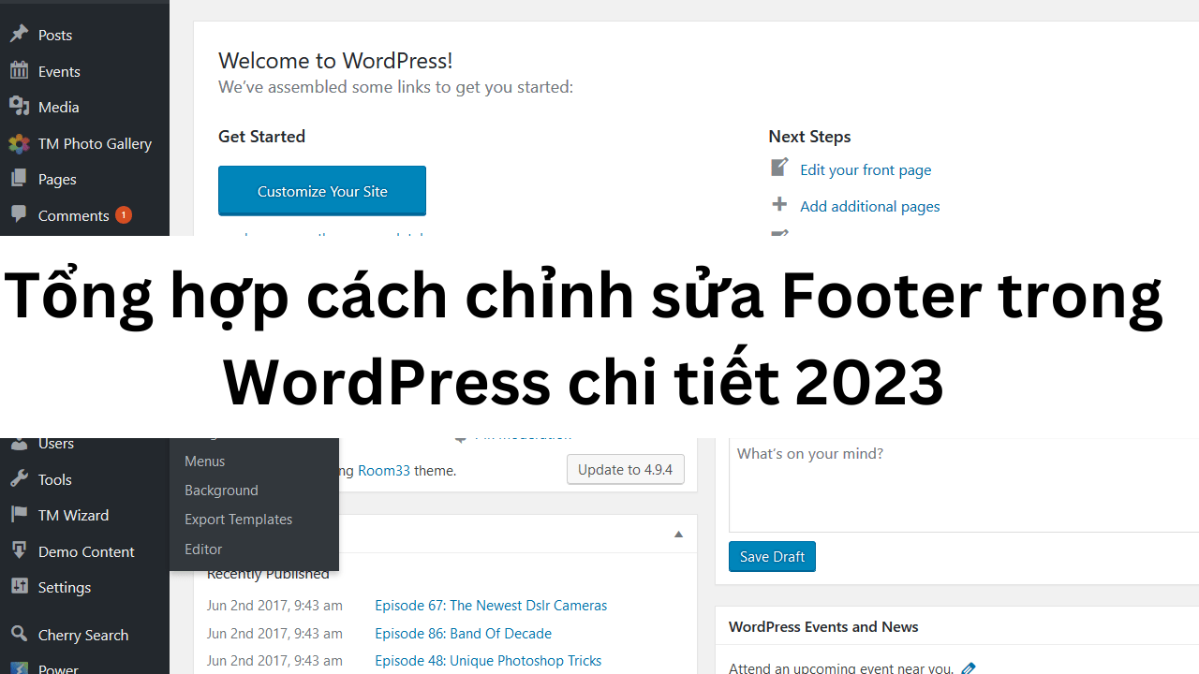
Task: Select Editor from the Appearance submenu
Action: click(203, 549)
